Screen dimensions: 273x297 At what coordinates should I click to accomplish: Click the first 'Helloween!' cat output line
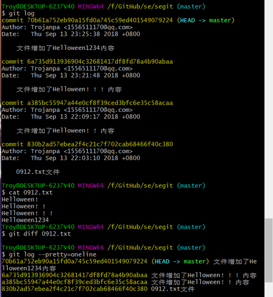(x=20, y=199)
